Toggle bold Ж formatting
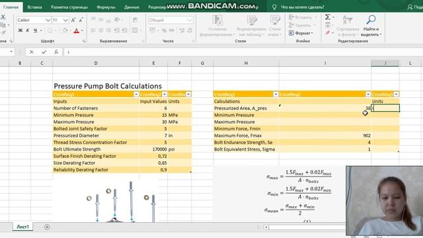This screenshot has width=423, height=238. 20,30
